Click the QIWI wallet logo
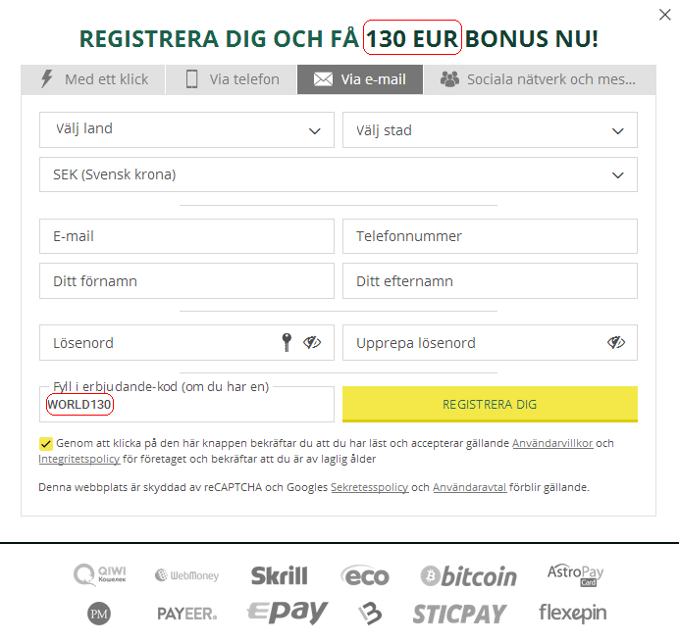This screenshot has width=679, height=642. pos(100,574)
